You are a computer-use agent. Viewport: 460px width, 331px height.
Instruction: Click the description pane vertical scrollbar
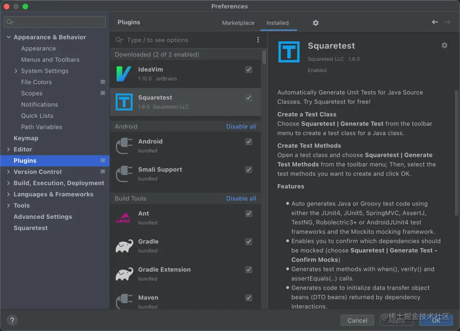click(x=457, y=153)
